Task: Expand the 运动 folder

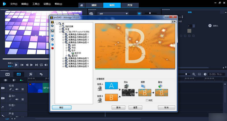Action: [x=66, y=45]
